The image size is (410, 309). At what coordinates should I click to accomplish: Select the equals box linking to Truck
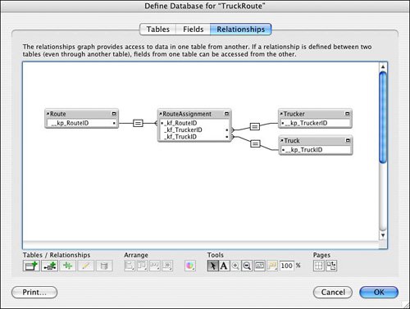(255, 143)
